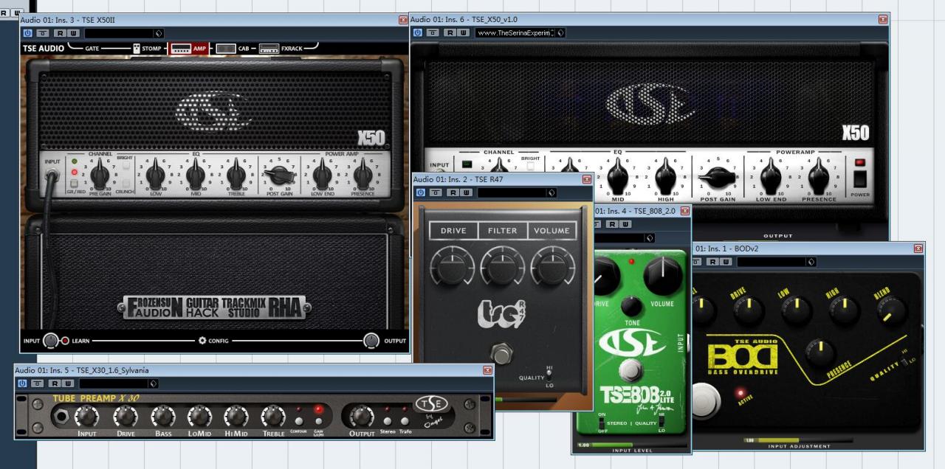Image resolution: width=945 pixels, height=469 pixels.
Task: Switch to the AMP section in TSE X50II
Action: 188,49
